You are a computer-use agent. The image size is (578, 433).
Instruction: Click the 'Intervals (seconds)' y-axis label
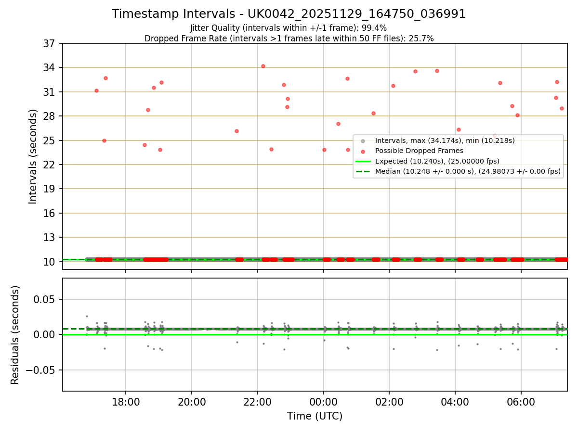pyautogui.click(x=33, y=156)
